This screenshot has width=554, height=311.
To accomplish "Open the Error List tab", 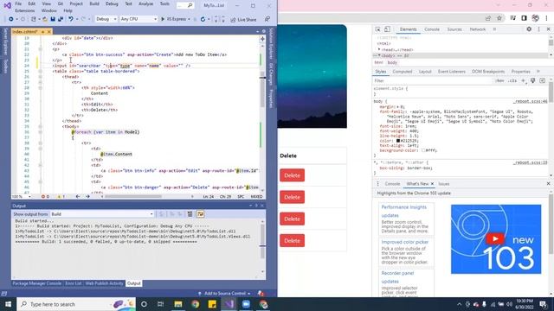I will click(x=73, y=283).
